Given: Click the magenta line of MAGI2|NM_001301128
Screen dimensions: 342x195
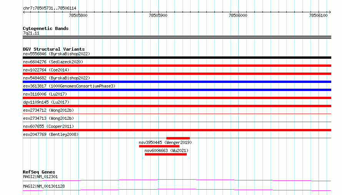Looking at the screenshot, I should click(177, 190).
